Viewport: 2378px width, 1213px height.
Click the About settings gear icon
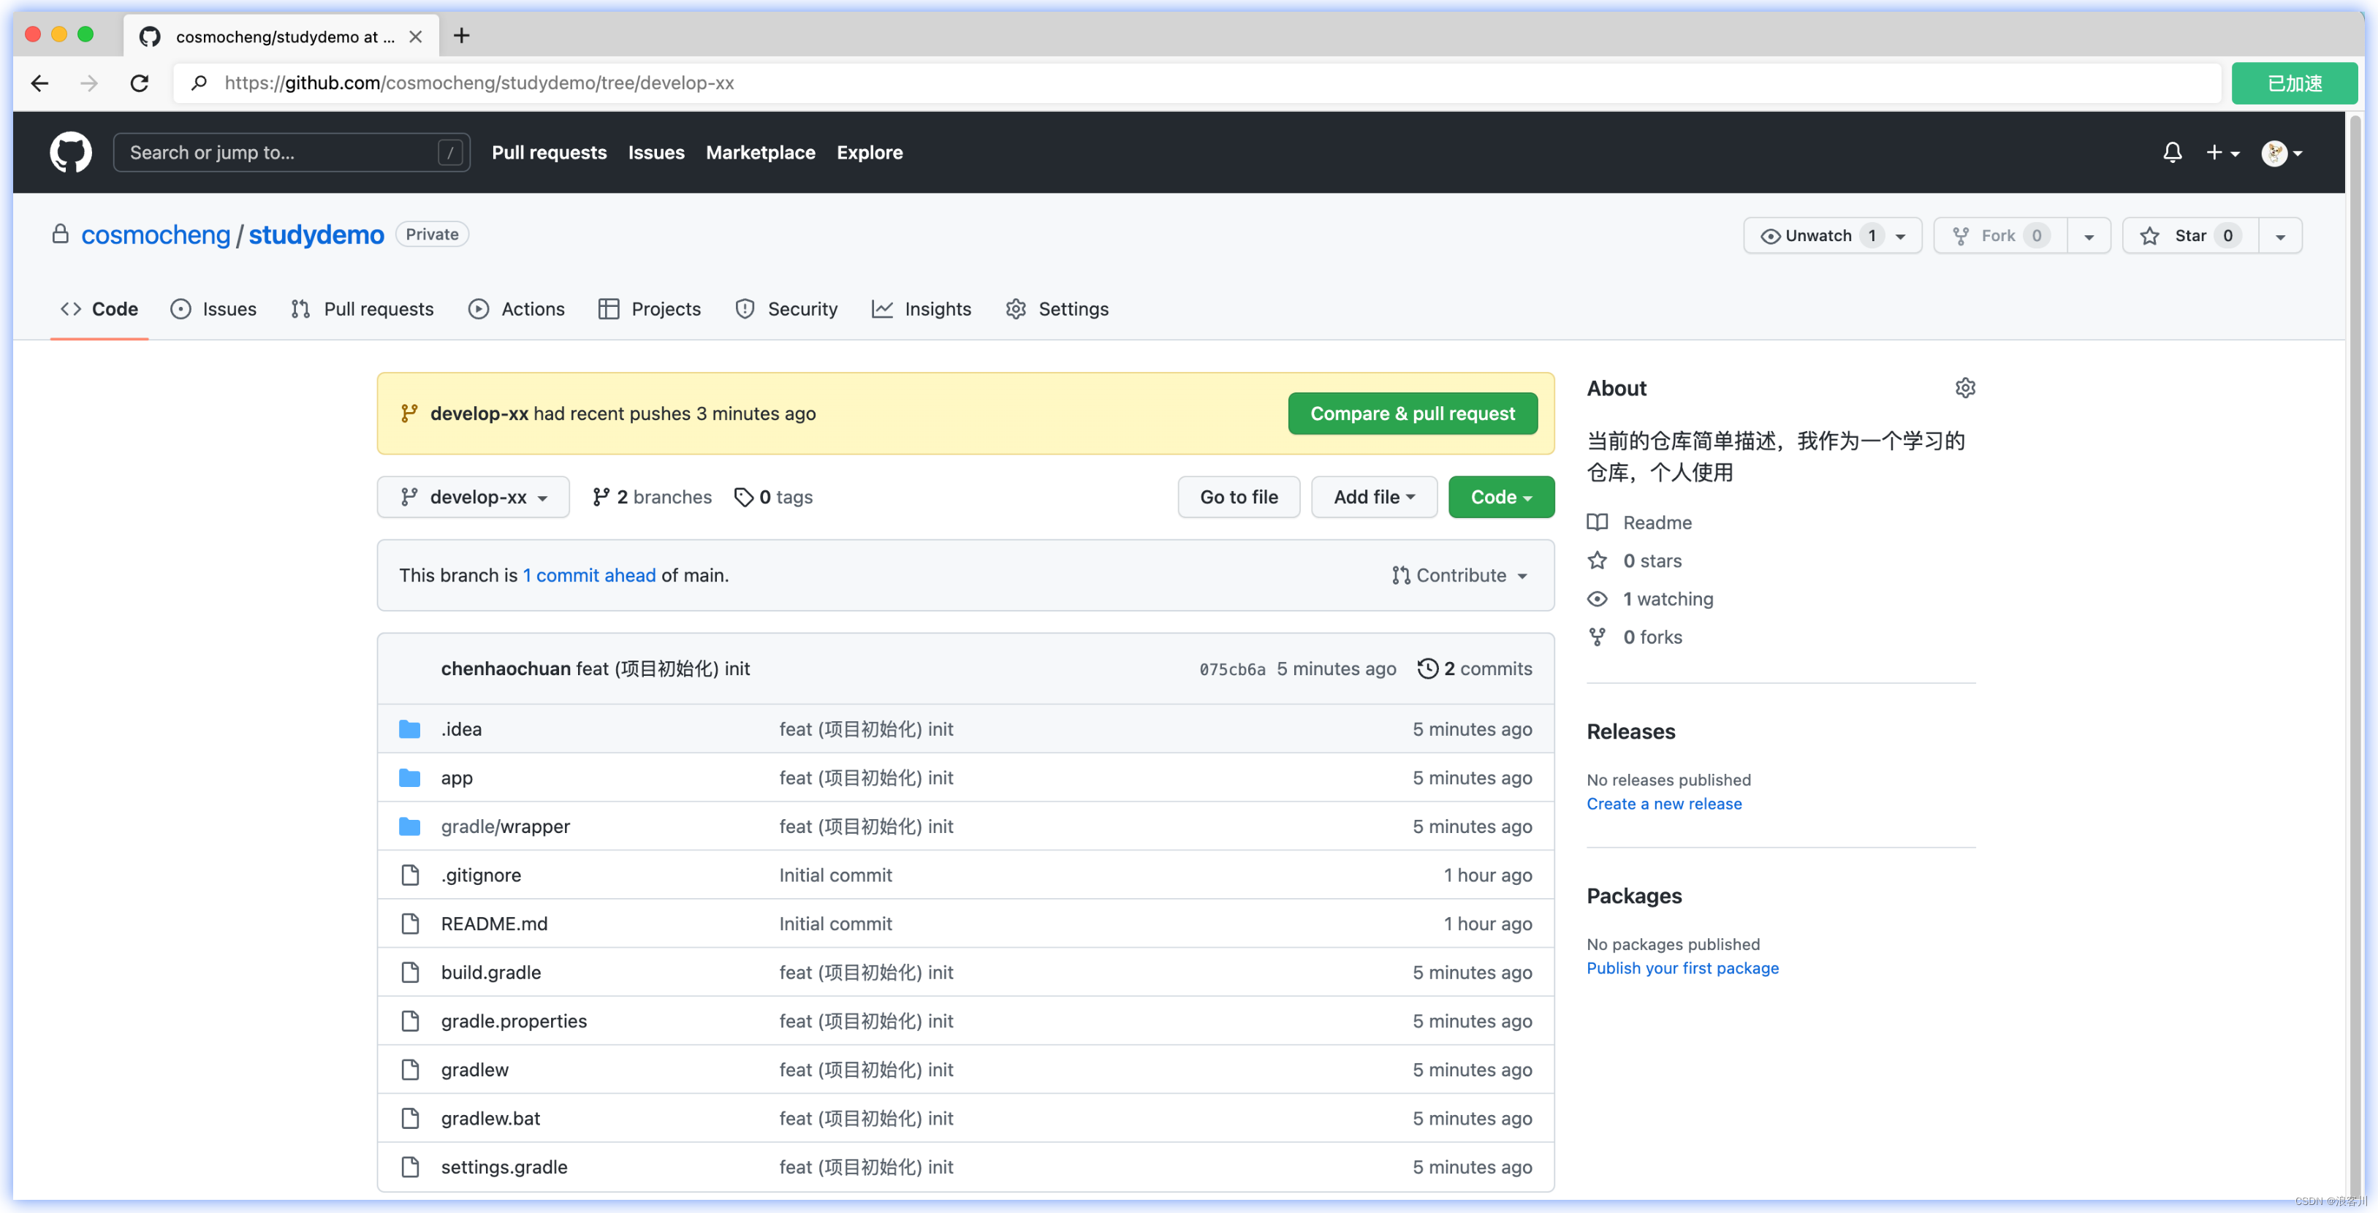point(1964,388)
